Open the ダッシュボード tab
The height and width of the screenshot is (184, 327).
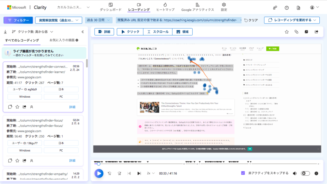[x=110, y=7]
